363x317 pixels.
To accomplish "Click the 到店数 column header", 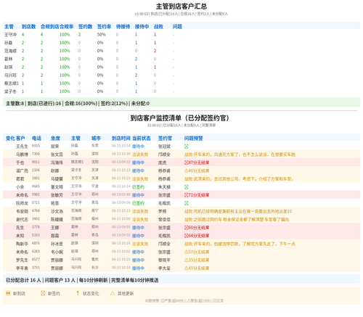I will point(28,27).
